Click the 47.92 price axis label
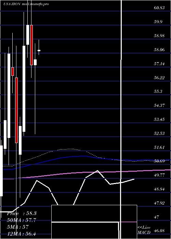The width and height of the screenshot is (171, 239). pyautogui.click(x=159, y=203)
